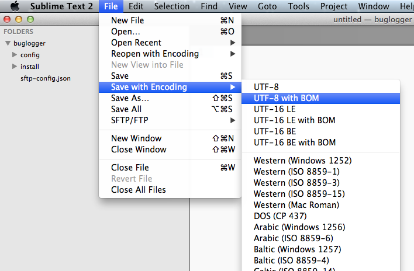Screen dimensions: 414x271
Task: Select UTF-16 BE encoding without BOM
Action: pyautogui.click(x=321, y=131)
